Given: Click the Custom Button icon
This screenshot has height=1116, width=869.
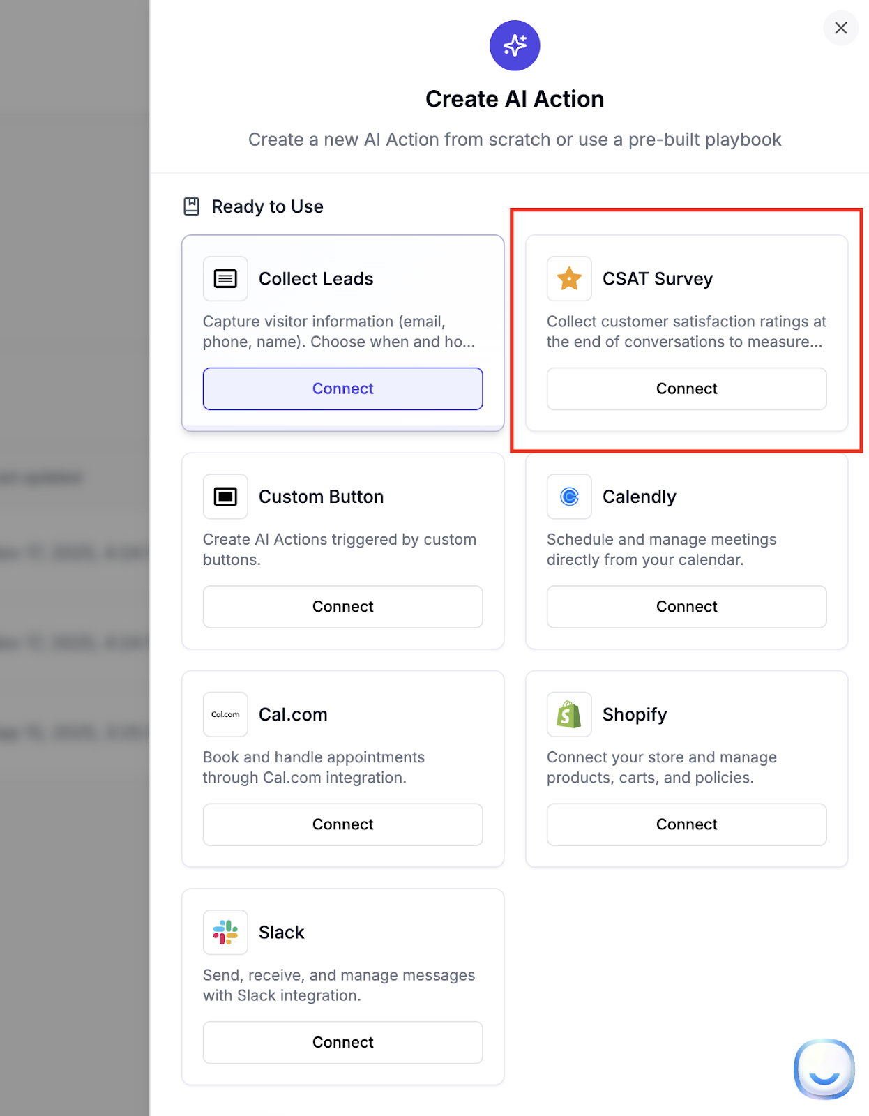Looking at the screenshot, I should [x=225, y=497].
